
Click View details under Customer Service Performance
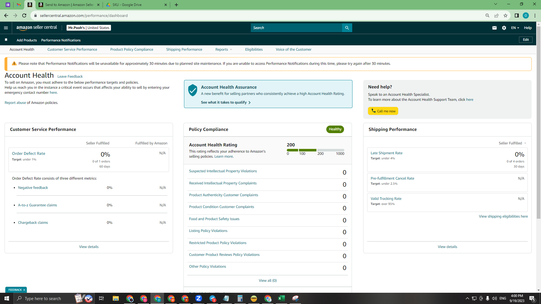point(89,247)
